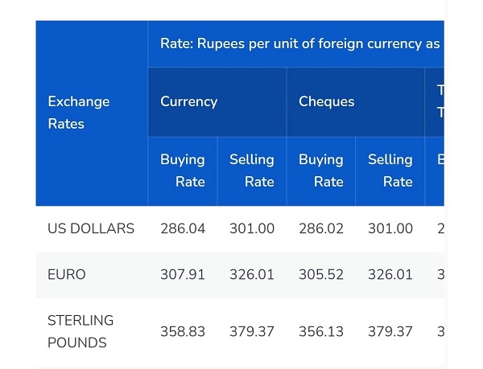This screenshot has width=483, height=369.
Task: Click the Rate: Rupees per unit heading
Action: [299, 43]
